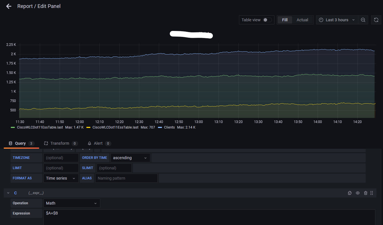383x225 pixels.
Task: Switch to the Transform tab
Action: point(60,143)
